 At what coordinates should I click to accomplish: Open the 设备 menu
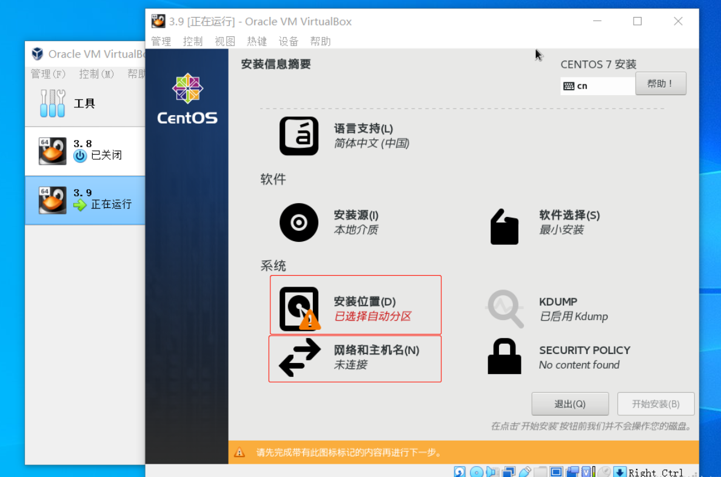[288, 41]
